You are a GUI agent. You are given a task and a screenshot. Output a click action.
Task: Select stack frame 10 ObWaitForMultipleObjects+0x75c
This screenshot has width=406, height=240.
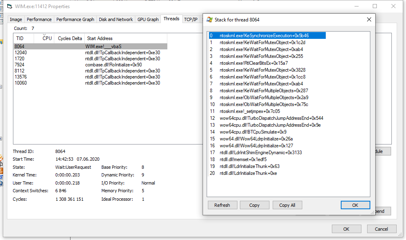click(x=267, y=104)
